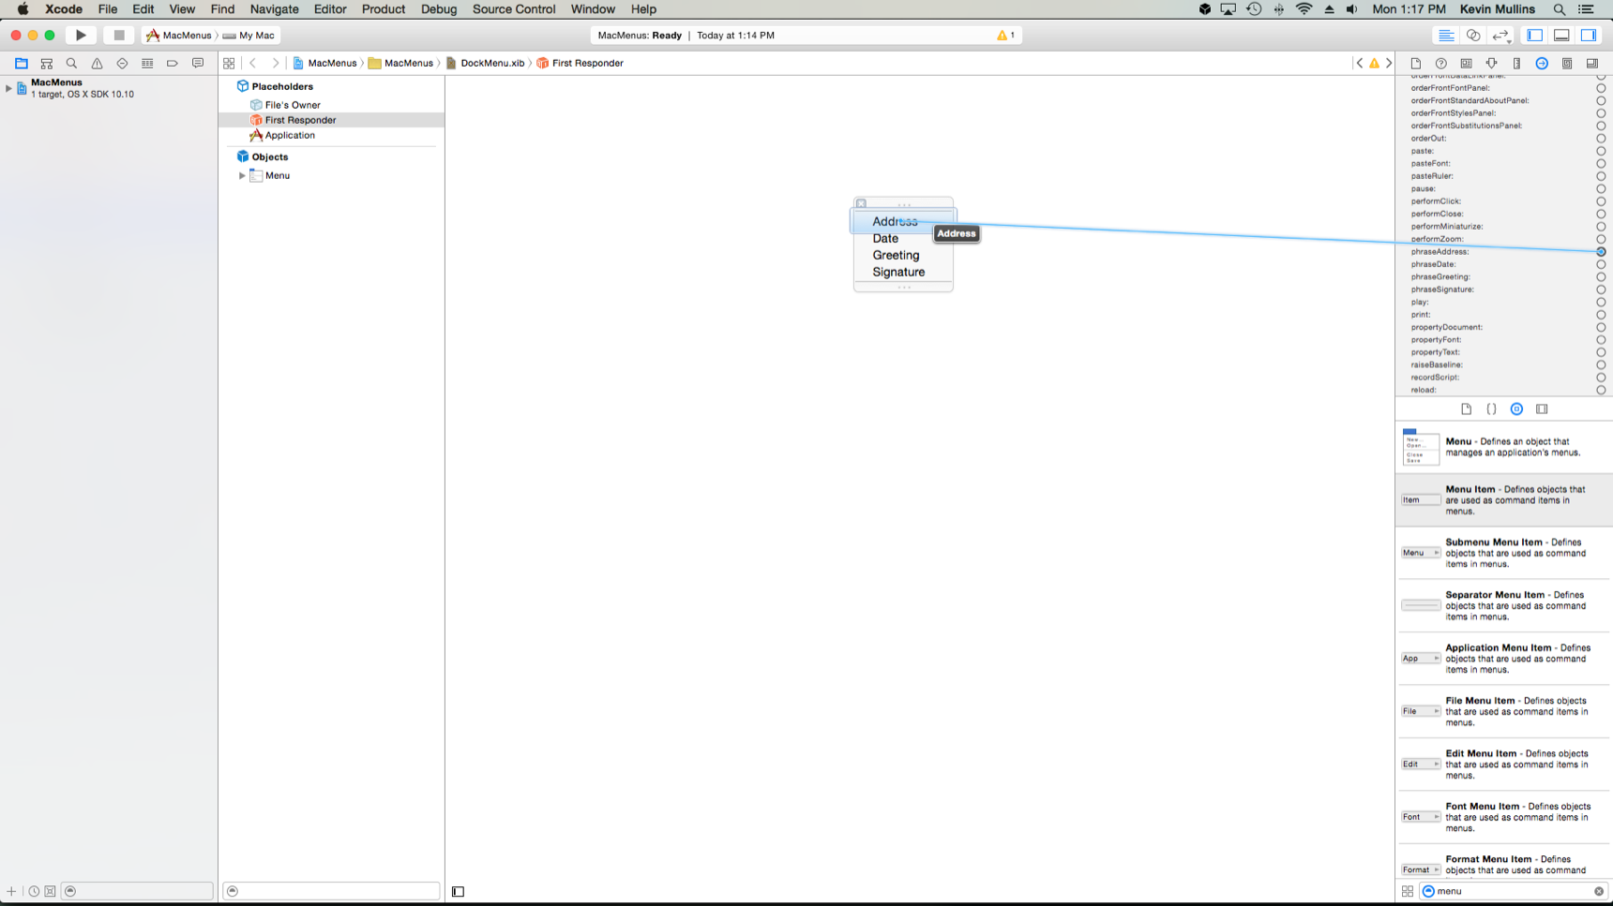Screen dimensions: 1613x906
Task: Show the Bindings inspector
Action: [1567, 64]
